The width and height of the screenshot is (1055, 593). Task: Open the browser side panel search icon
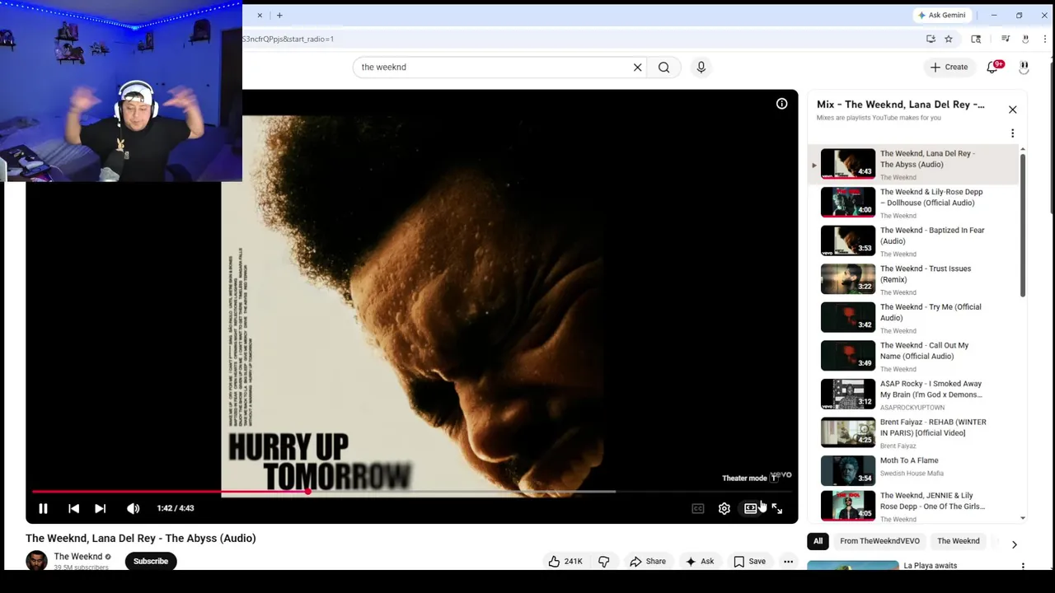[x=976, y=39]
